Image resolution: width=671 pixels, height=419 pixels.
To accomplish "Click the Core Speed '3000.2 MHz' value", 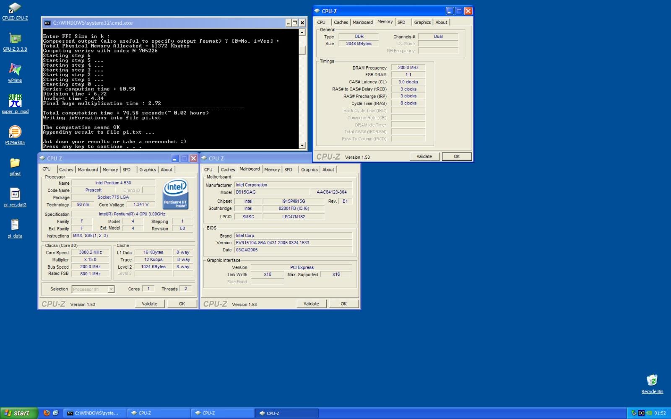I will [x=91, y=253].
